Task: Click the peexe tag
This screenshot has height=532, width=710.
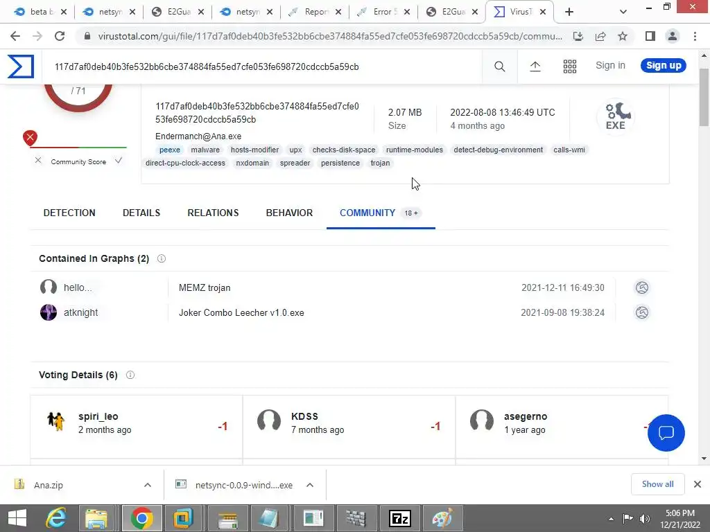Action: (169, 150)
